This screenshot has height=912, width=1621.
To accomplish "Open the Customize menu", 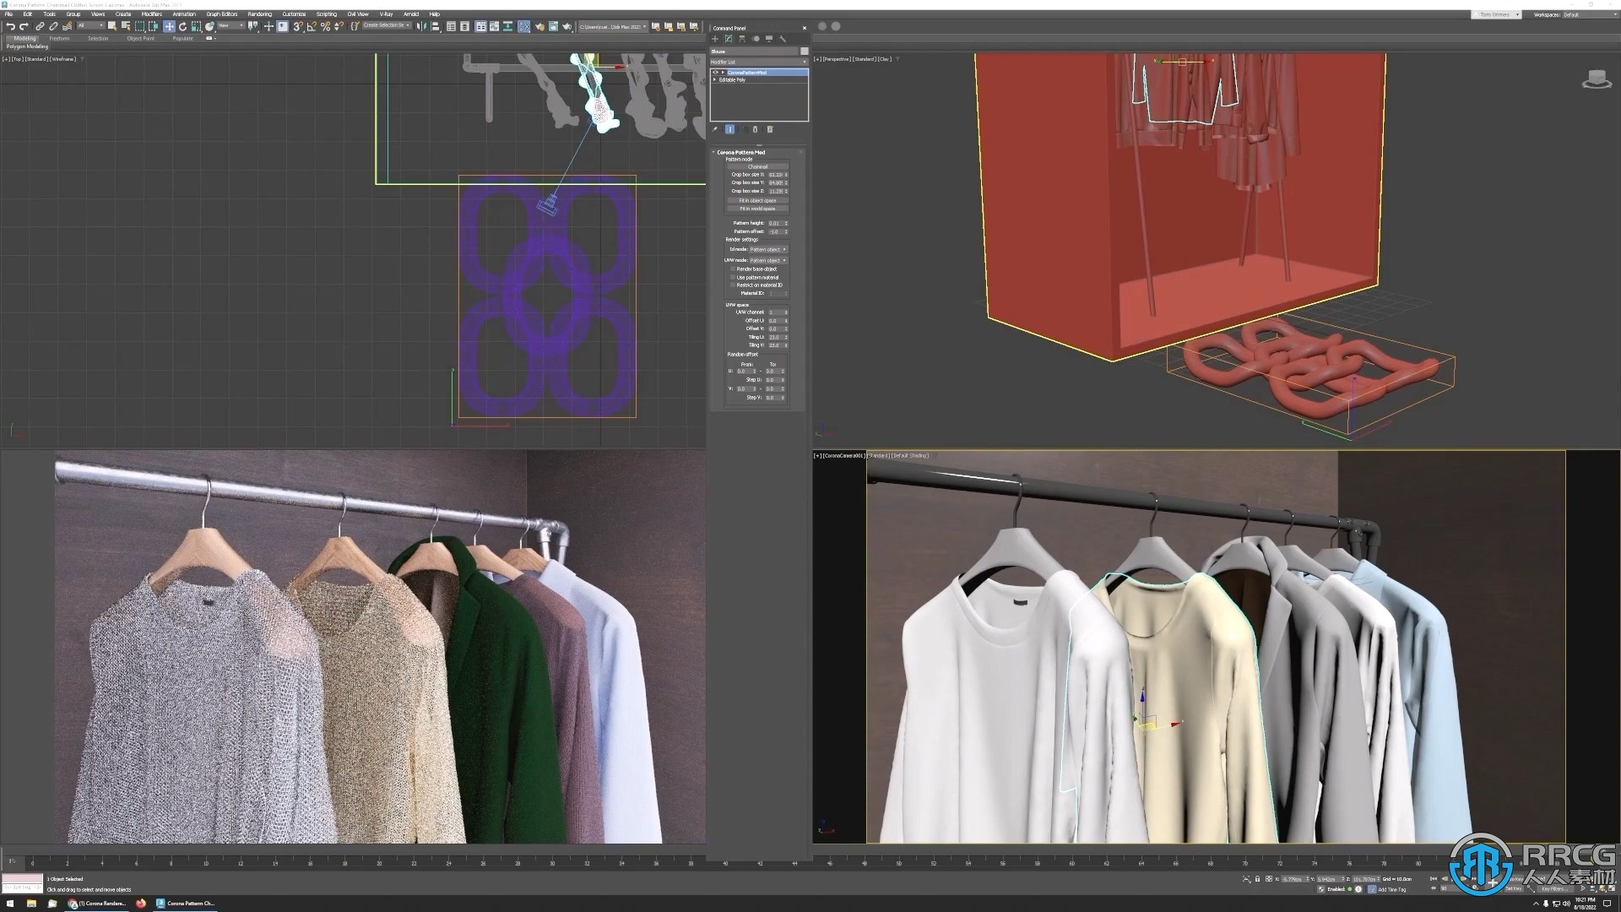I will point(294,14).
